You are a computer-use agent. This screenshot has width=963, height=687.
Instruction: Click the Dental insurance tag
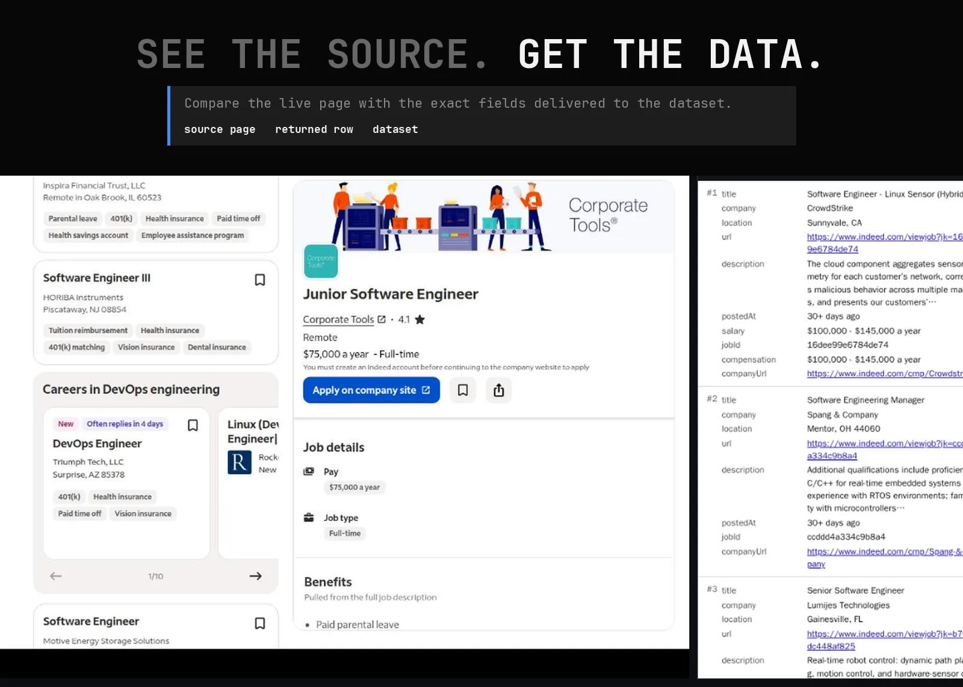[x=217, y=347]
